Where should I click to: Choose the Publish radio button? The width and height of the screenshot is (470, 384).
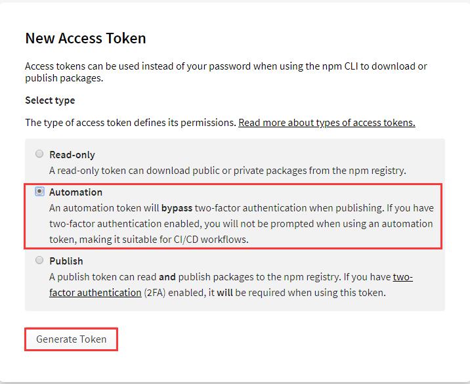39,261
